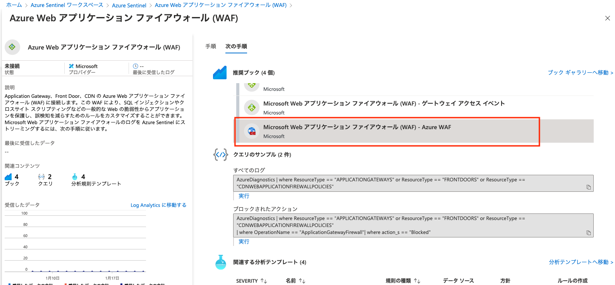Click the Microsoft provider icon
This screenshot has height=285, width=615.
click(x=71, y=66)
